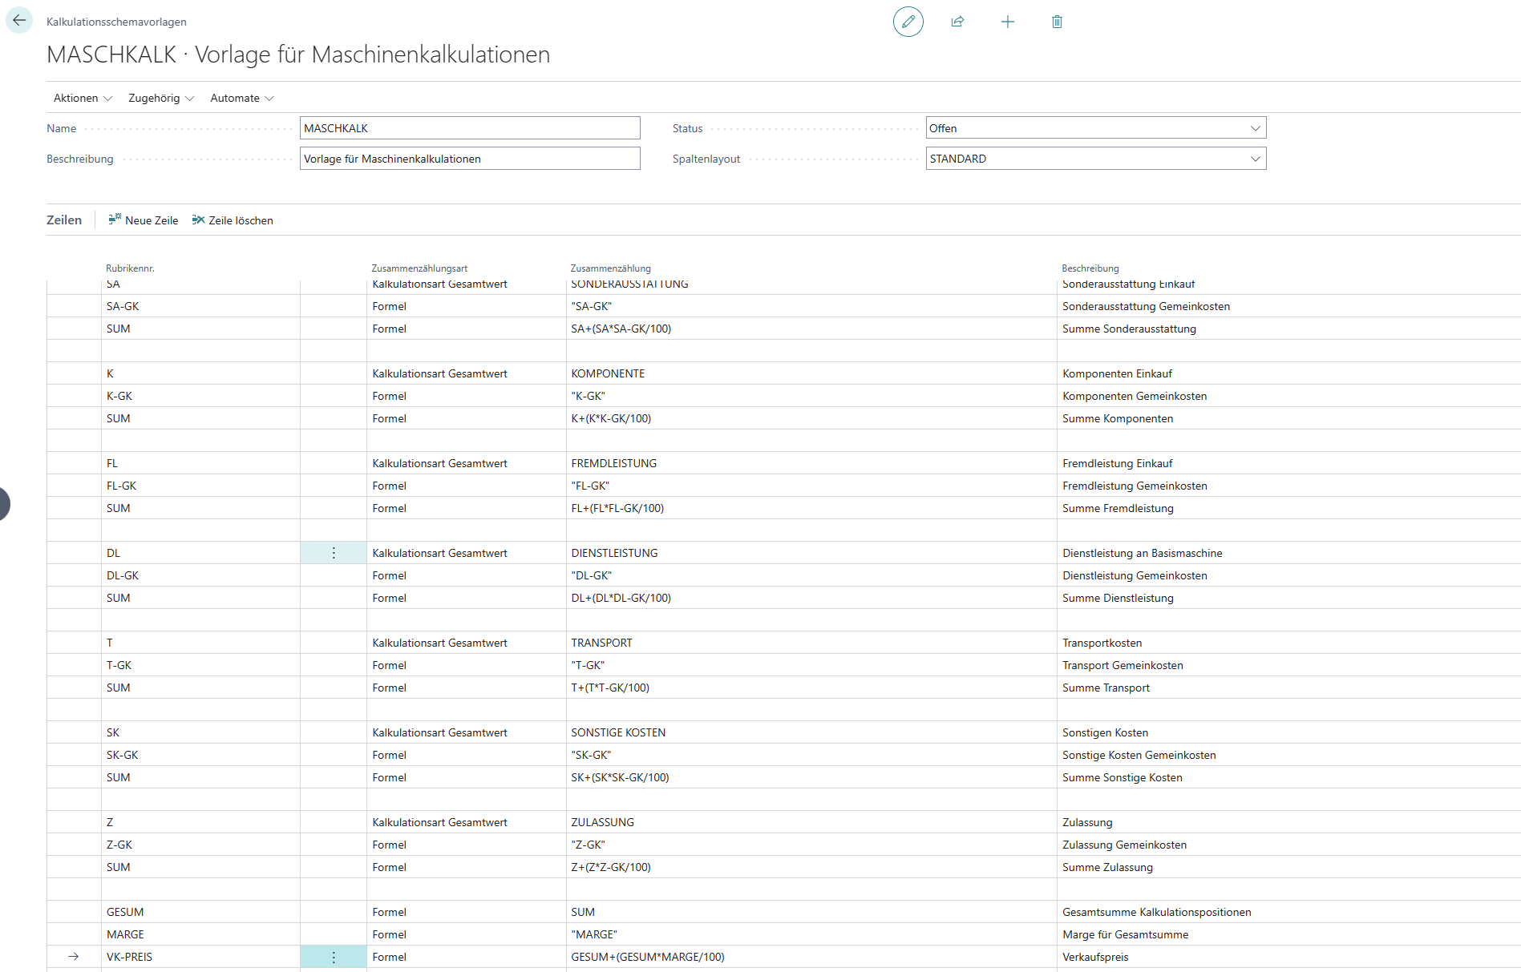The image size is (1521, 972).
Task: Click formula SK+(SK*SK-GK/100)
Action: coord(620,777)
